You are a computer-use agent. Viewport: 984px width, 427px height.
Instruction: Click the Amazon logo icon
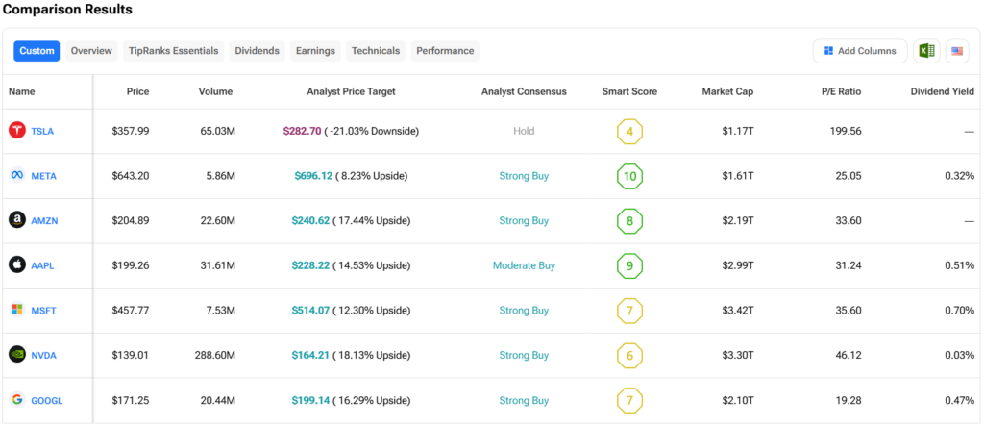coord(17,220)
